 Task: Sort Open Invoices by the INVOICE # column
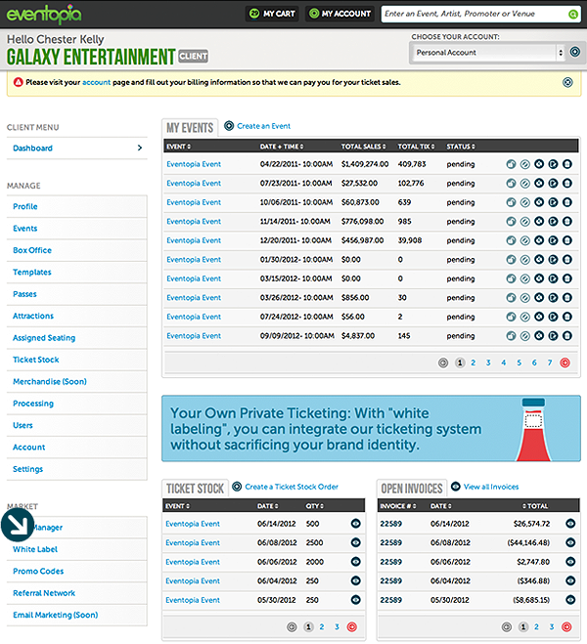coord(398,506)
